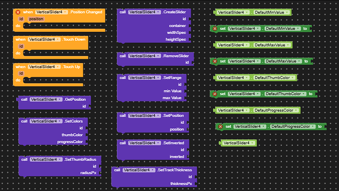339x191 pixels.
Task: Open component dropdown in set DefaultThumbColor block
Action: pyautogui.click(x=244, y=94)
